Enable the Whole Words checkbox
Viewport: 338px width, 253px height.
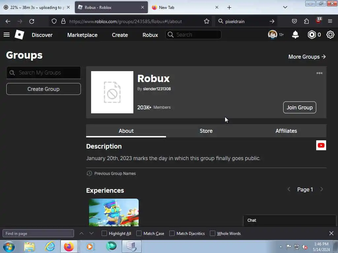(213, 233)
